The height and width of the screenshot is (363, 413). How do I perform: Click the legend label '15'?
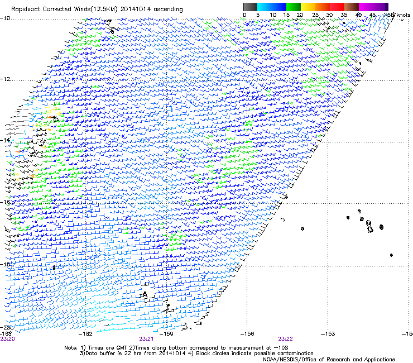tap(286, 15)
